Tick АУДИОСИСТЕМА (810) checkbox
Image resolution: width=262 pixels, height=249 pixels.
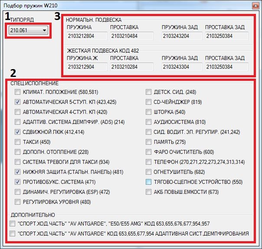point(148,122)
